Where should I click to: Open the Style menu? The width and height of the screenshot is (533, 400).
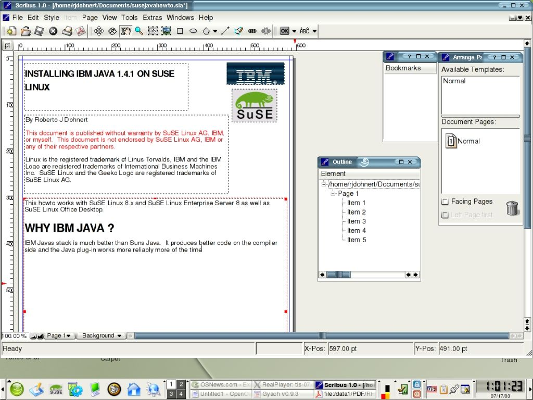tap(52, 17)
